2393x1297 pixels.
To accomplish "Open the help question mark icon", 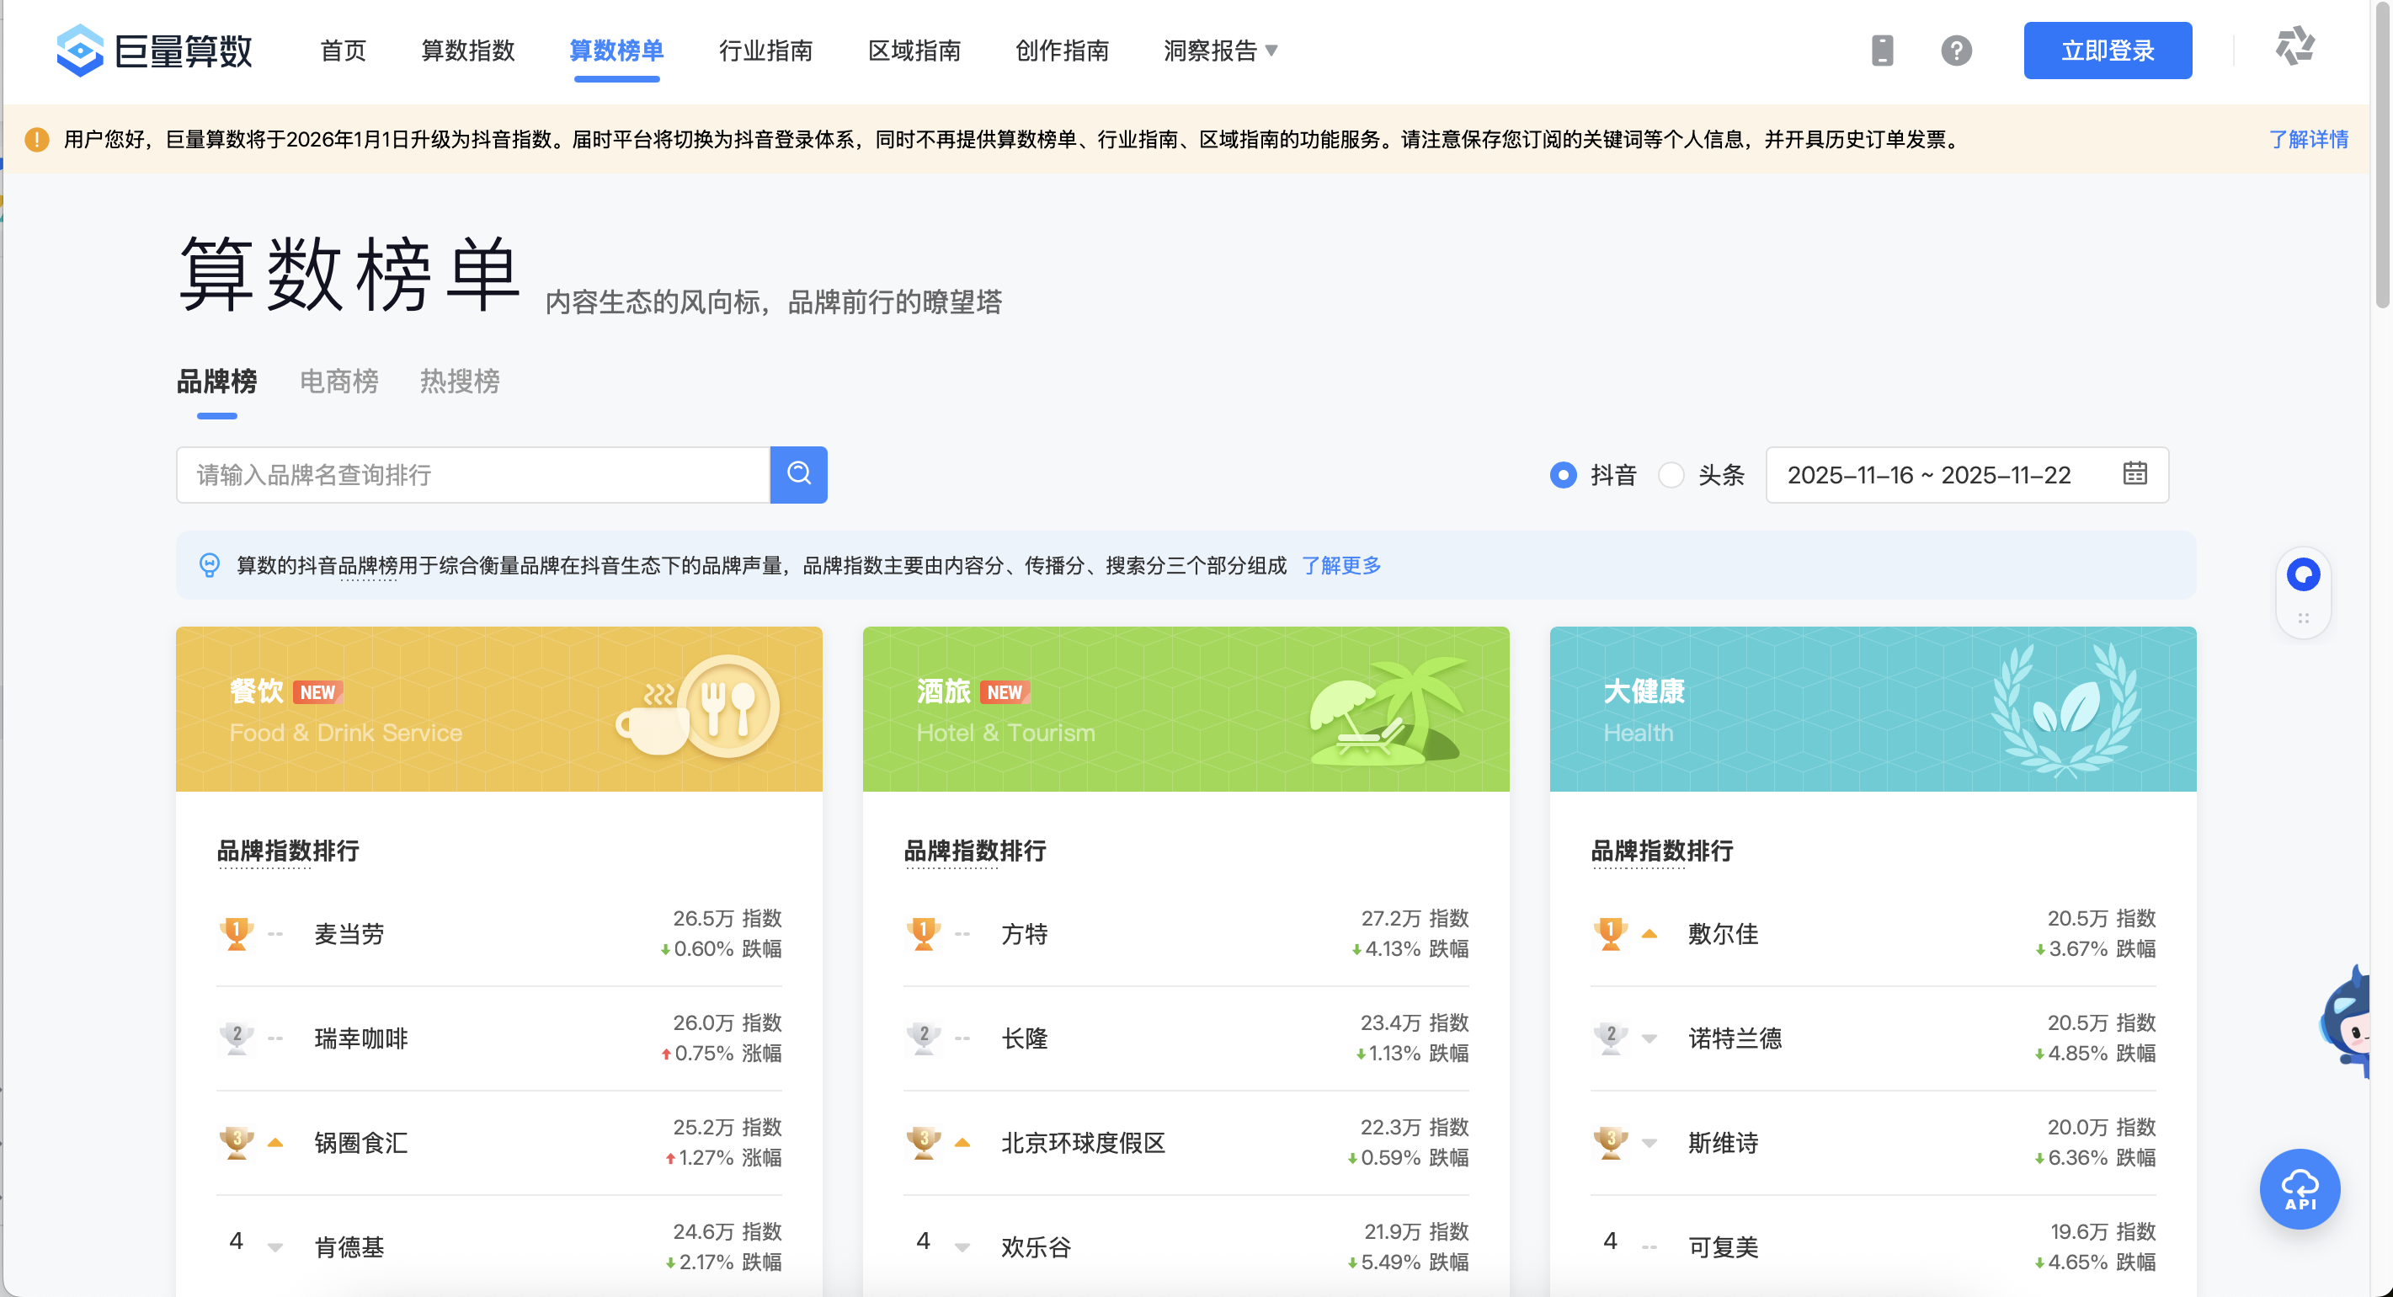I will (1958, 51).
